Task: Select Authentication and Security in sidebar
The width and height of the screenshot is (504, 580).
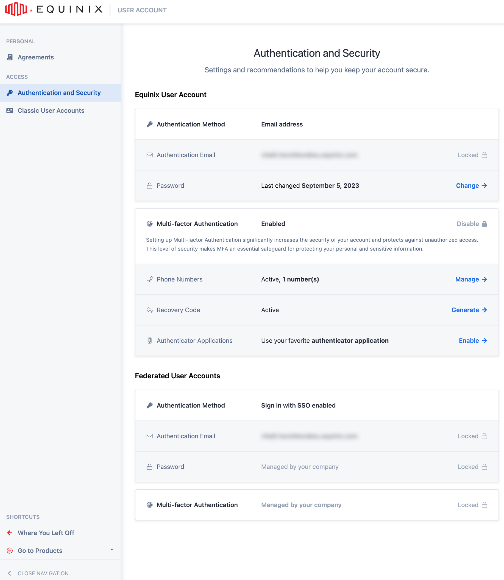Action: pos(60,93)
